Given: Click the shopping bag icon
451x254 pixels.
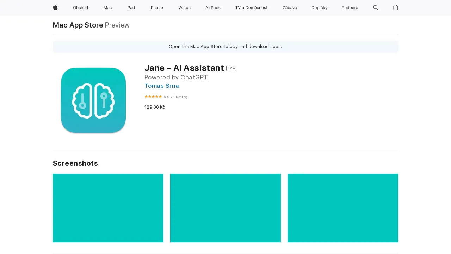Looking at the screenshot, I should coord(395,7).
